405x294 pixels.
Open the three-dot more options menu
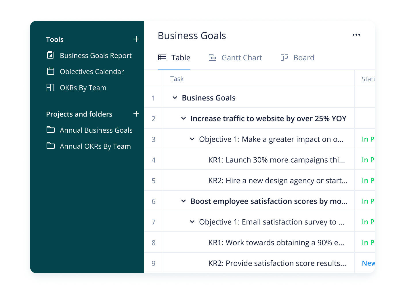tap(356, 35)
